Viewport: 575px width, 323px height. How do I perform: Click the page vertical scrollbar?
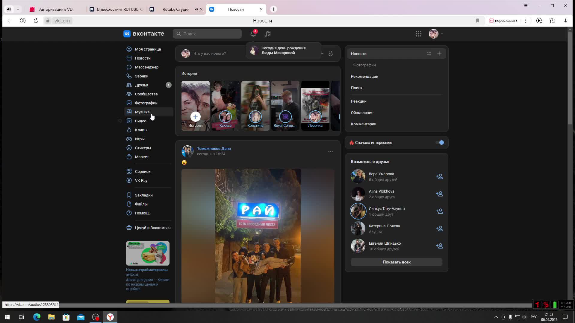tap(570, 79)
